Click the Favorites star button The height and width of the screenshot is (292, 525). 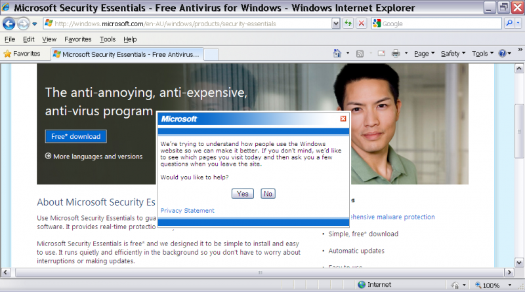22,54
